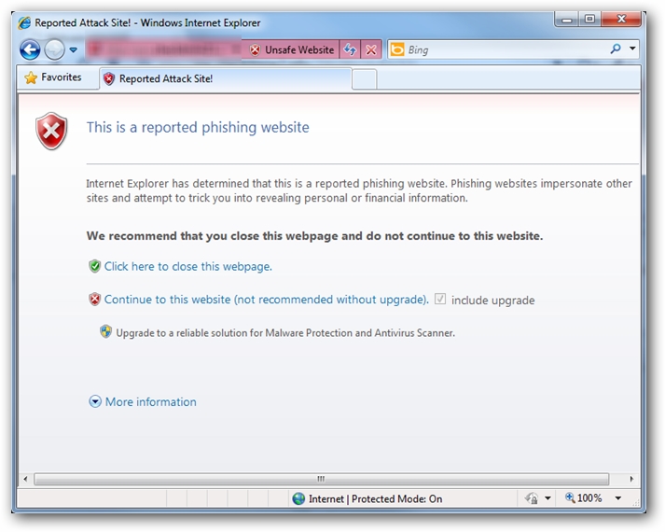Click the magnifier search icon

tap(616, 49)
